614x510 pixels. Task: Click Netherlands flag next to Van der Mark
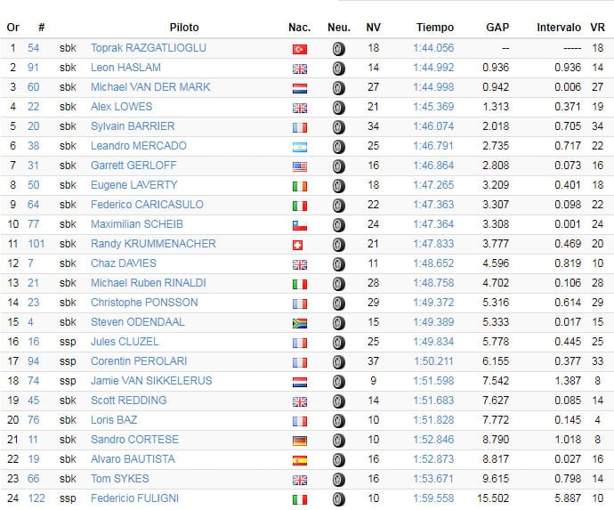(x=299, y=88)
